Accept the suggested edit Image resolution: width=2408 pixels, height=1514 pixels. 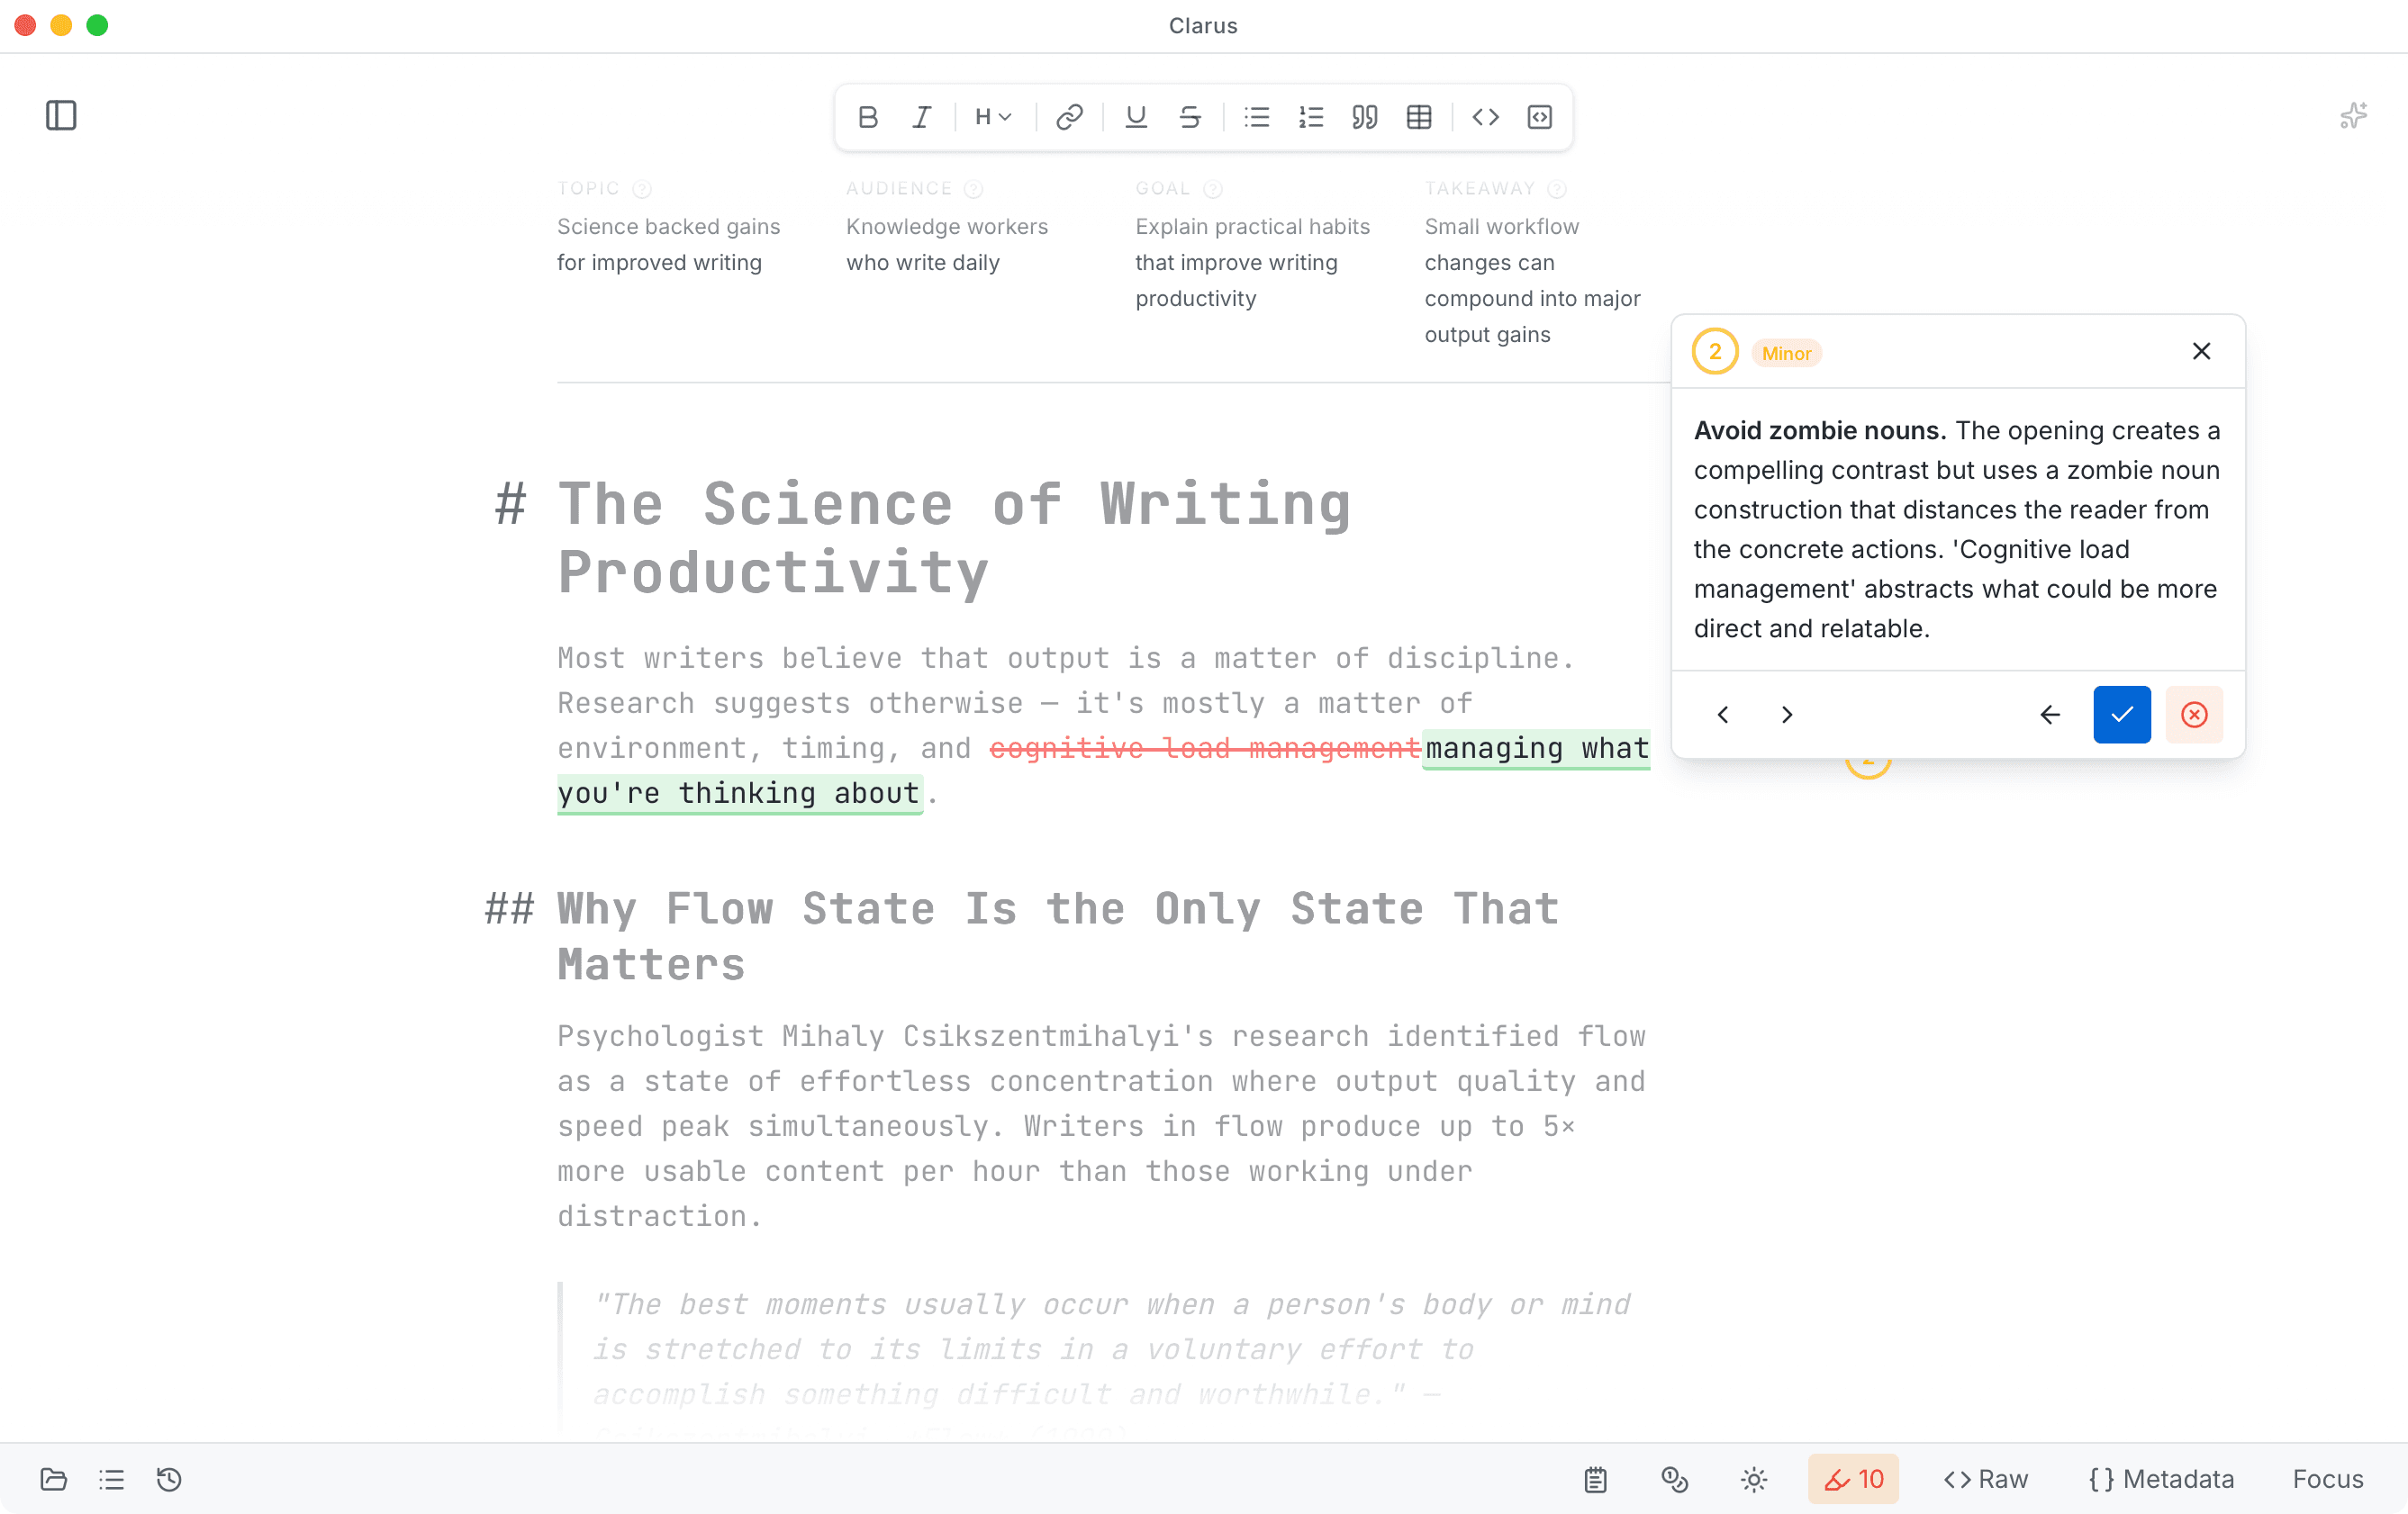(2122, 715)
